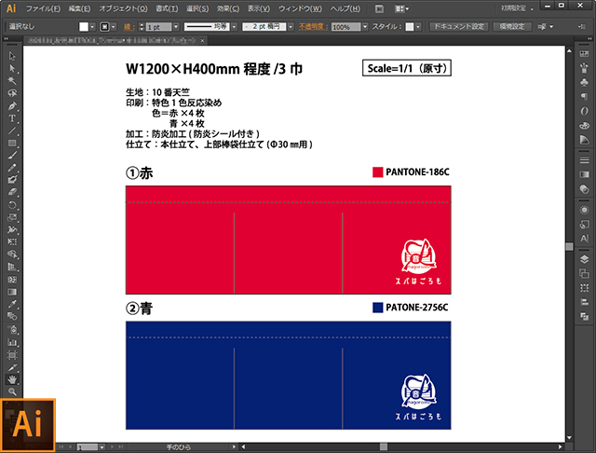Open the ウィンドウ menu
Viewport: 596px width, 453px height.
[x=300, y=8]
